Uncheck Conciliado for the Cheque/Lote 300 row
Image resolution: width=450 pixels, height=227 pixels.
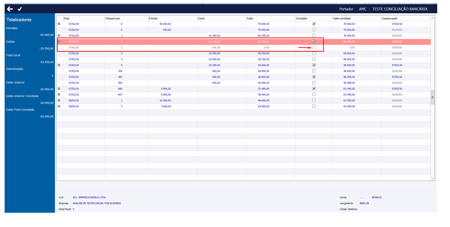pyautogui.click(x=314, y=77)
